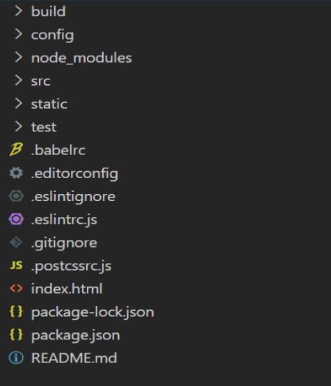
Task: Click the braces icon for package.json
Action: tap(16, 335)
